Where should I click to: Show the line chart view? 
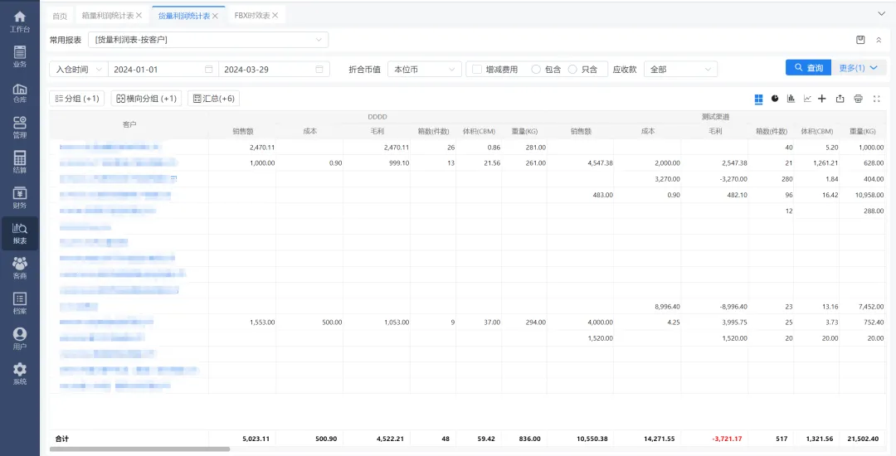[807, 98]
